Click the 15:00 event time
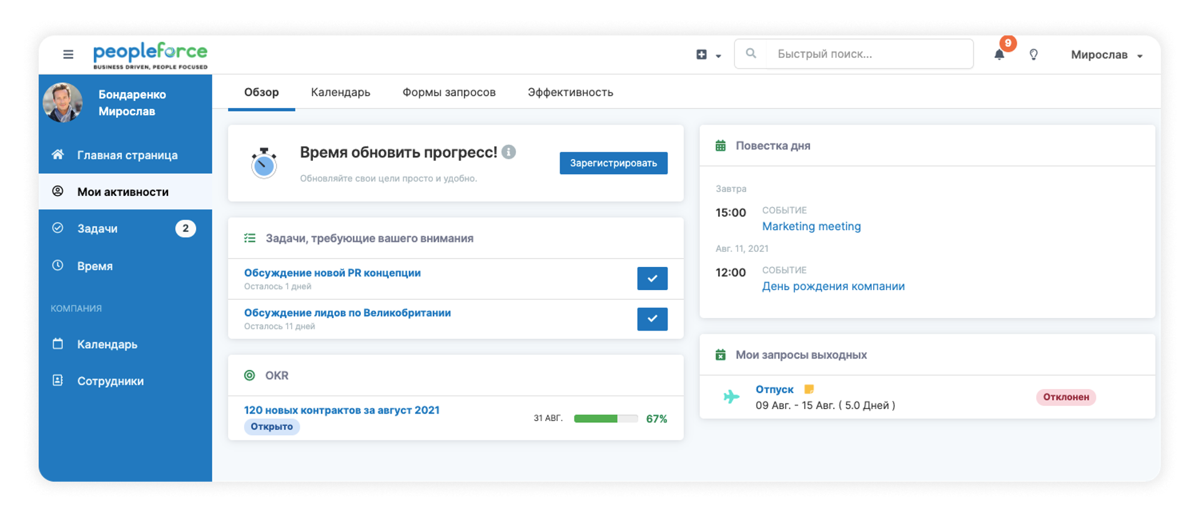 pos(731,213)
